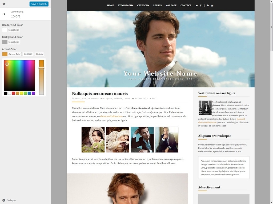This screenshot has width=273, height=204.
Task: Collapse the customizer sidebar
Action: pyautogui.click(x=9, y=200)
